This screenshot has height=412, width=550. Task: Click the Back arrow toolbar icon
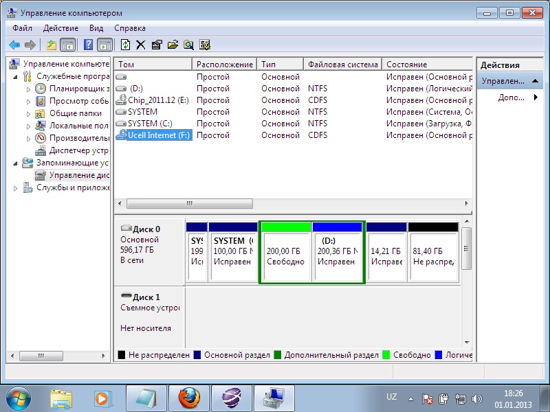(14, 45)
